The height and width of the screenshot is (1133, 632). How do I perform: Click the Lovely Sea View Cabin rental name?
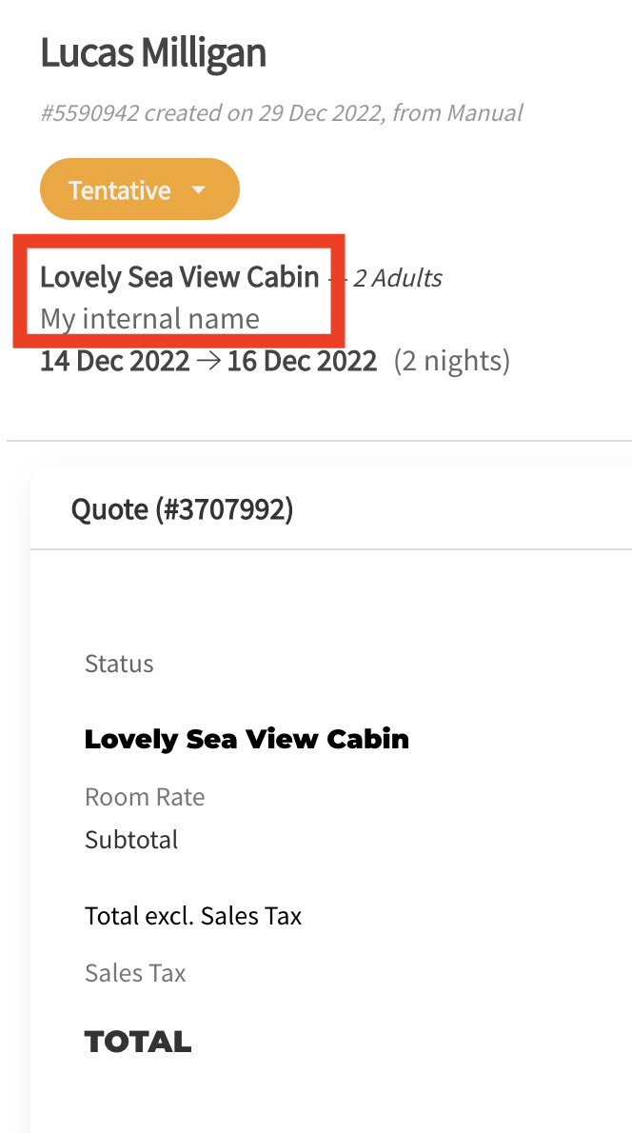179,277
